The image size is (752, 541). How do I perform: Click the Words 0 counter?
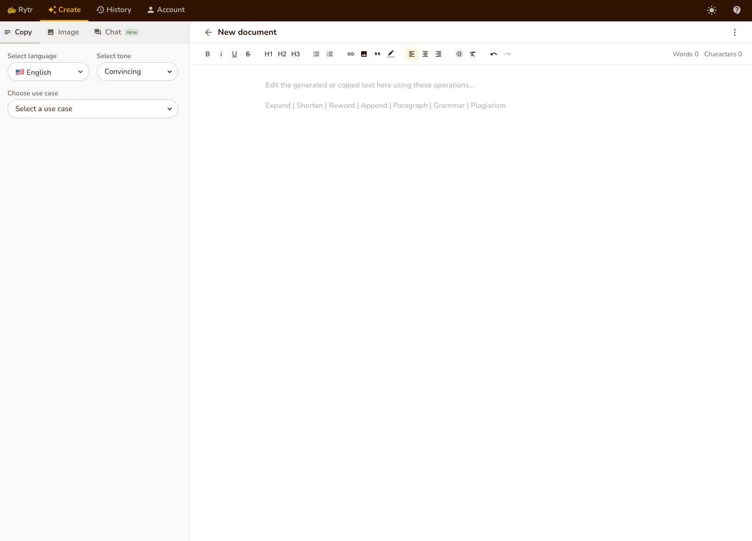point(685,54)
